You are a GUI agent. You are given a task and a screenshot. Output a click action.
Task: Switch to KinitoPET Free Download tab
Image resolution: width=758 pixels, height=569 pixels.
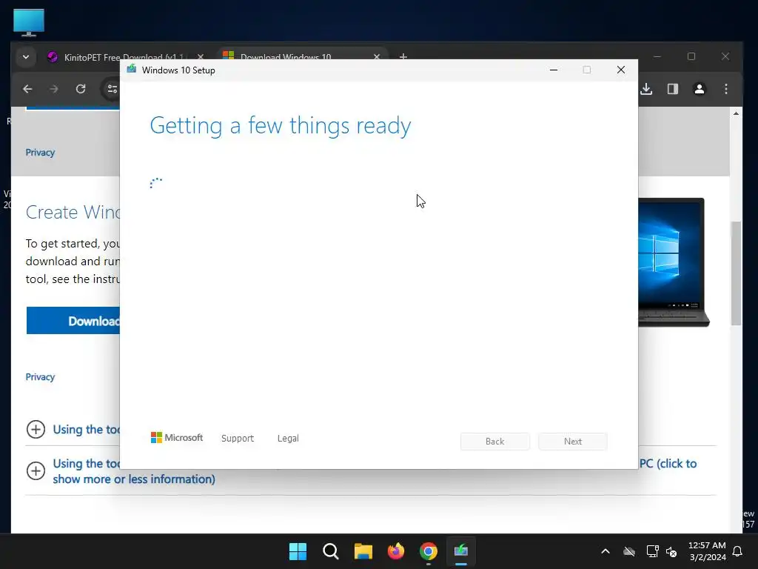(124, 58)
